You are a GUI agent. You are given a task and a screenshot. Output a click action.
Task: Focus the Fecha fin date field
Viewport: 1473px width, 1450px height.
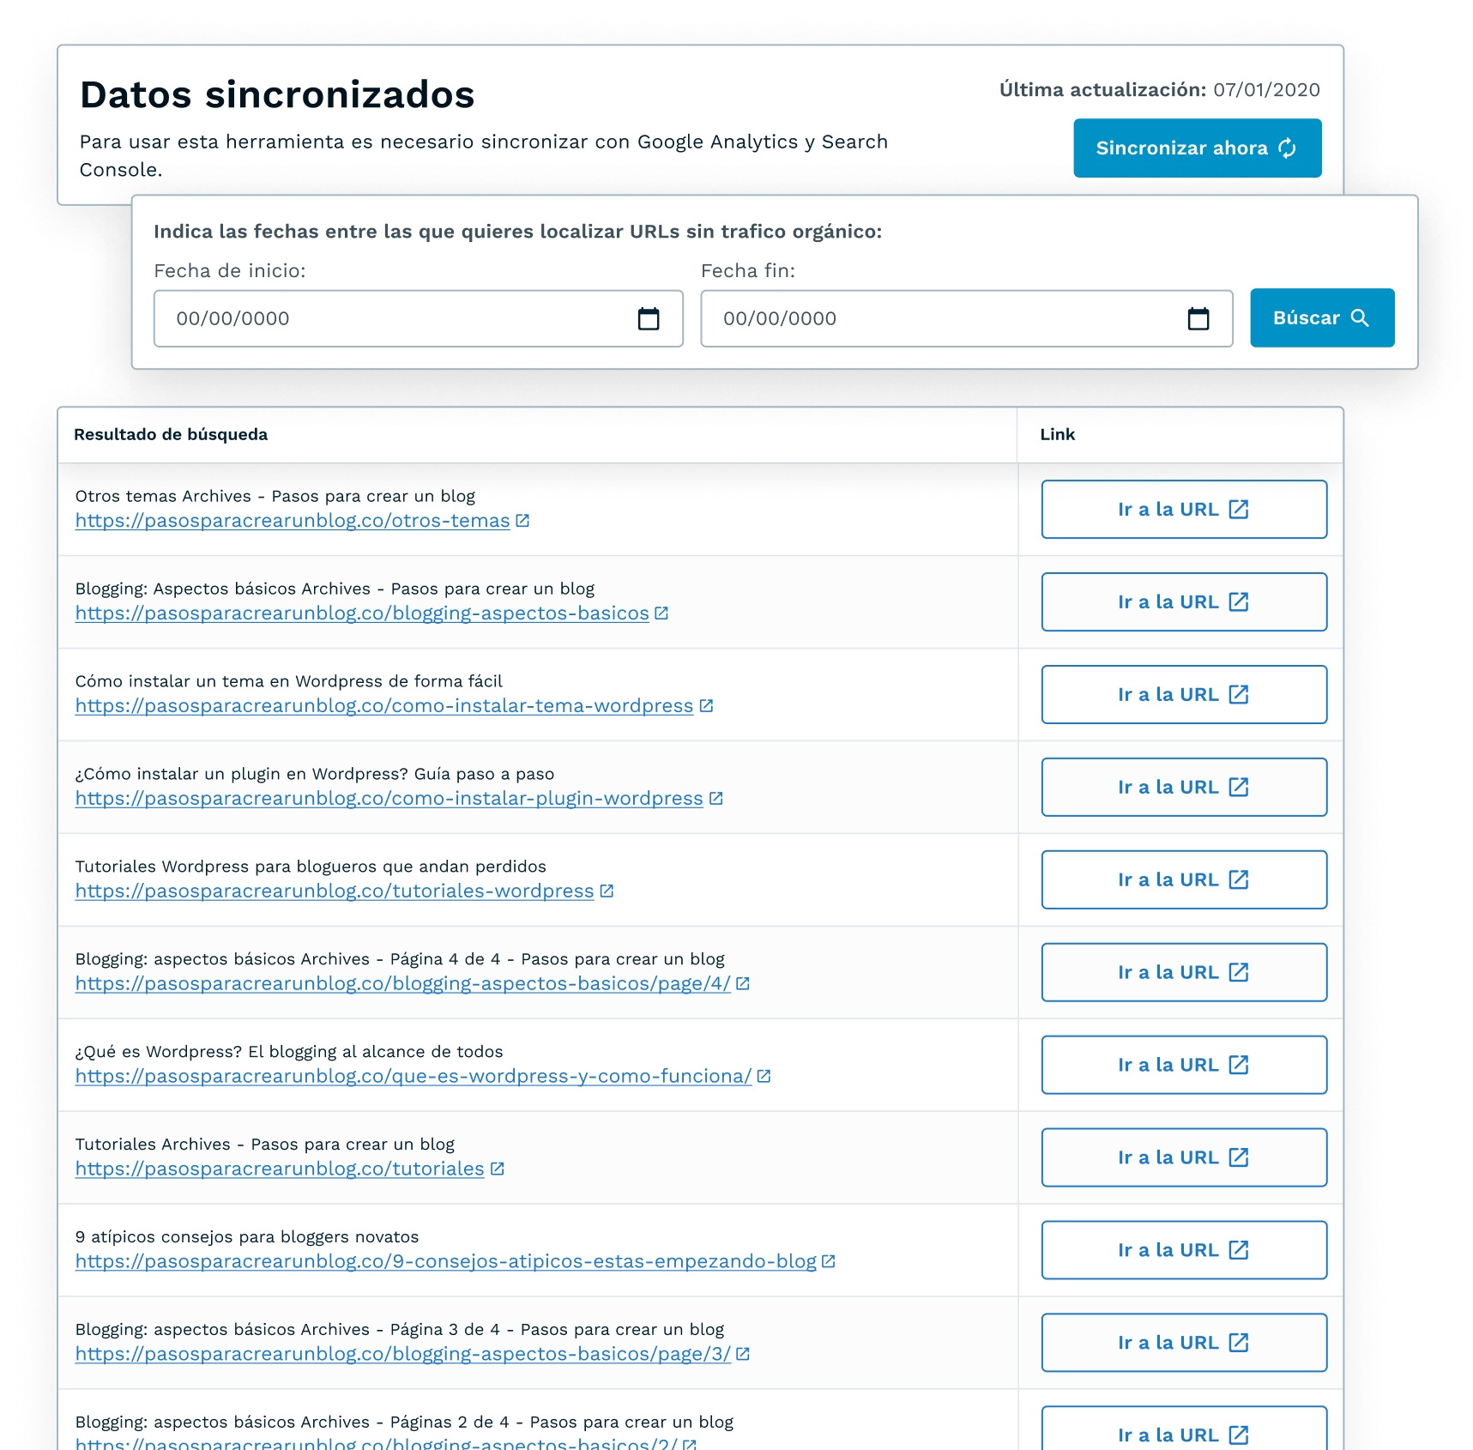[x=944, y=319]
